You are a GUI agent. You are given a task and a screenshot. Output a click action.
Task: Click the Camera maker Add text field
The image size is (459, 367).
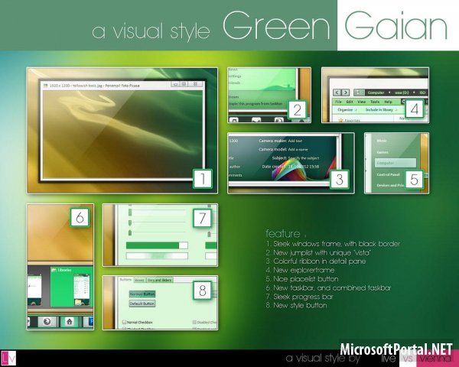(x=295, y=141)
